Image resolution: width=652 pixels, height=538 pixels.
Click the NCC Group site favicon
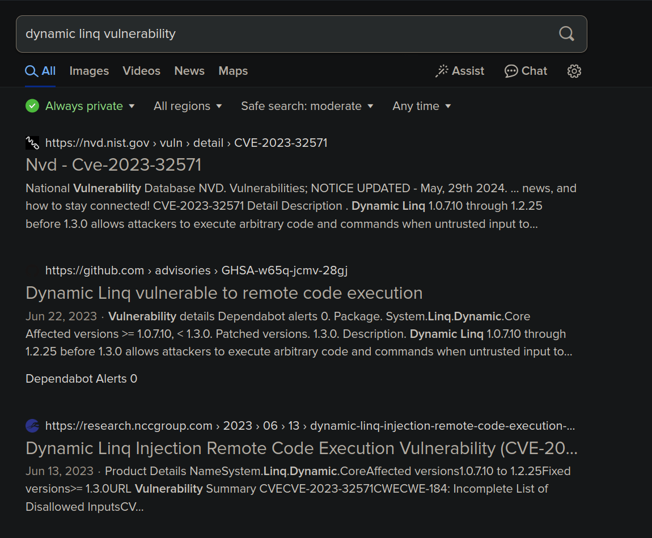[x=32, y=426]
